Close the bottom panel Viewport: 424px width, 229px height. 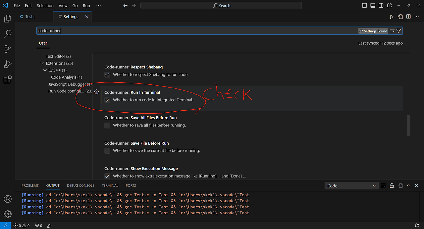(417, 186)
